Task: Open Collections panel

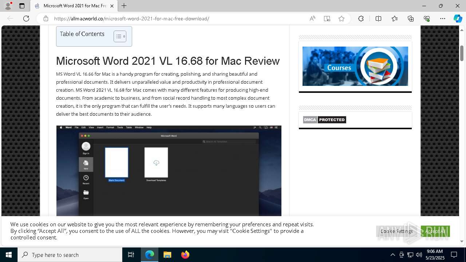Action: click(x=411, y=19)
